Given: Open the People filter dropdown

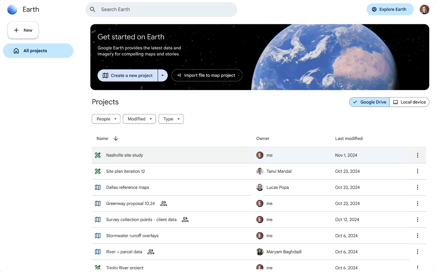Looking at the screenshot, I should pos(106,119).
